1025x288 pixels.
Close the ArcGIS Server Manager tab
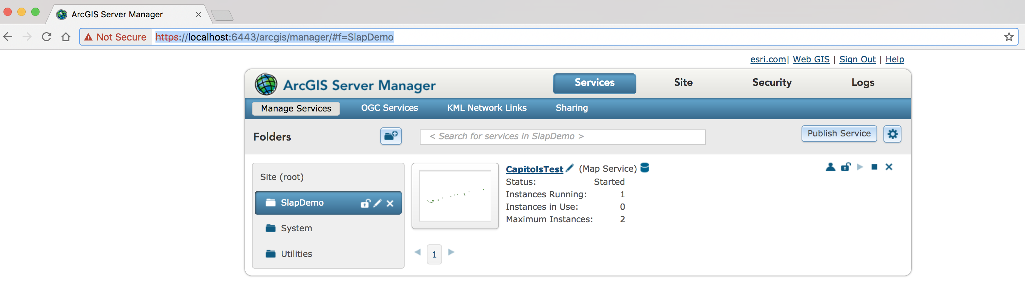(198, 15)
